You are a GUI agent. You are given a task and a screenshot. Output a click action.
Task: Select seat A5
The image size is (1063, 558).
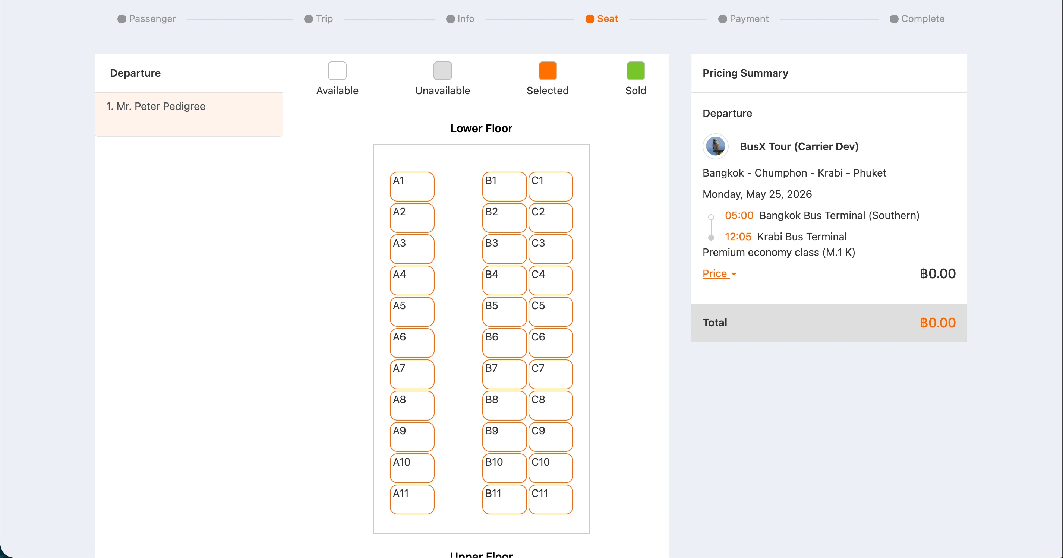pyautogui.click(x=412, y=312)
